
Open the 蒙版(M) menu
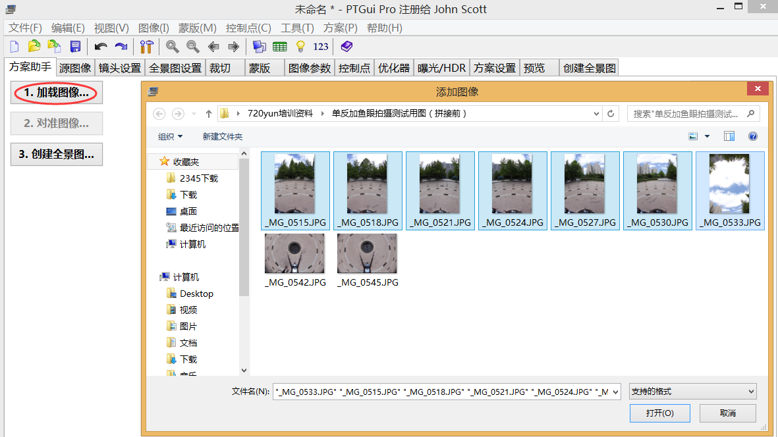[x=197, y=28]
